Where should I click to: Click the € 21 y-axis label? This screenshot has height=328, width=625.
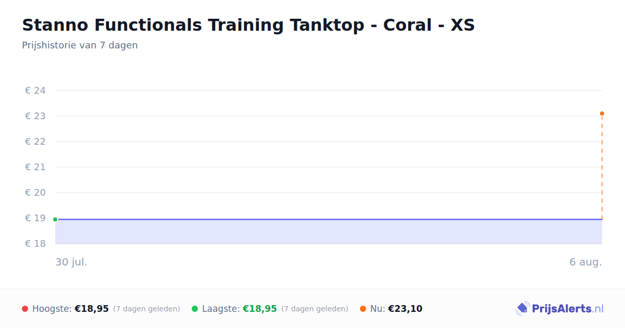pos(35,167)
